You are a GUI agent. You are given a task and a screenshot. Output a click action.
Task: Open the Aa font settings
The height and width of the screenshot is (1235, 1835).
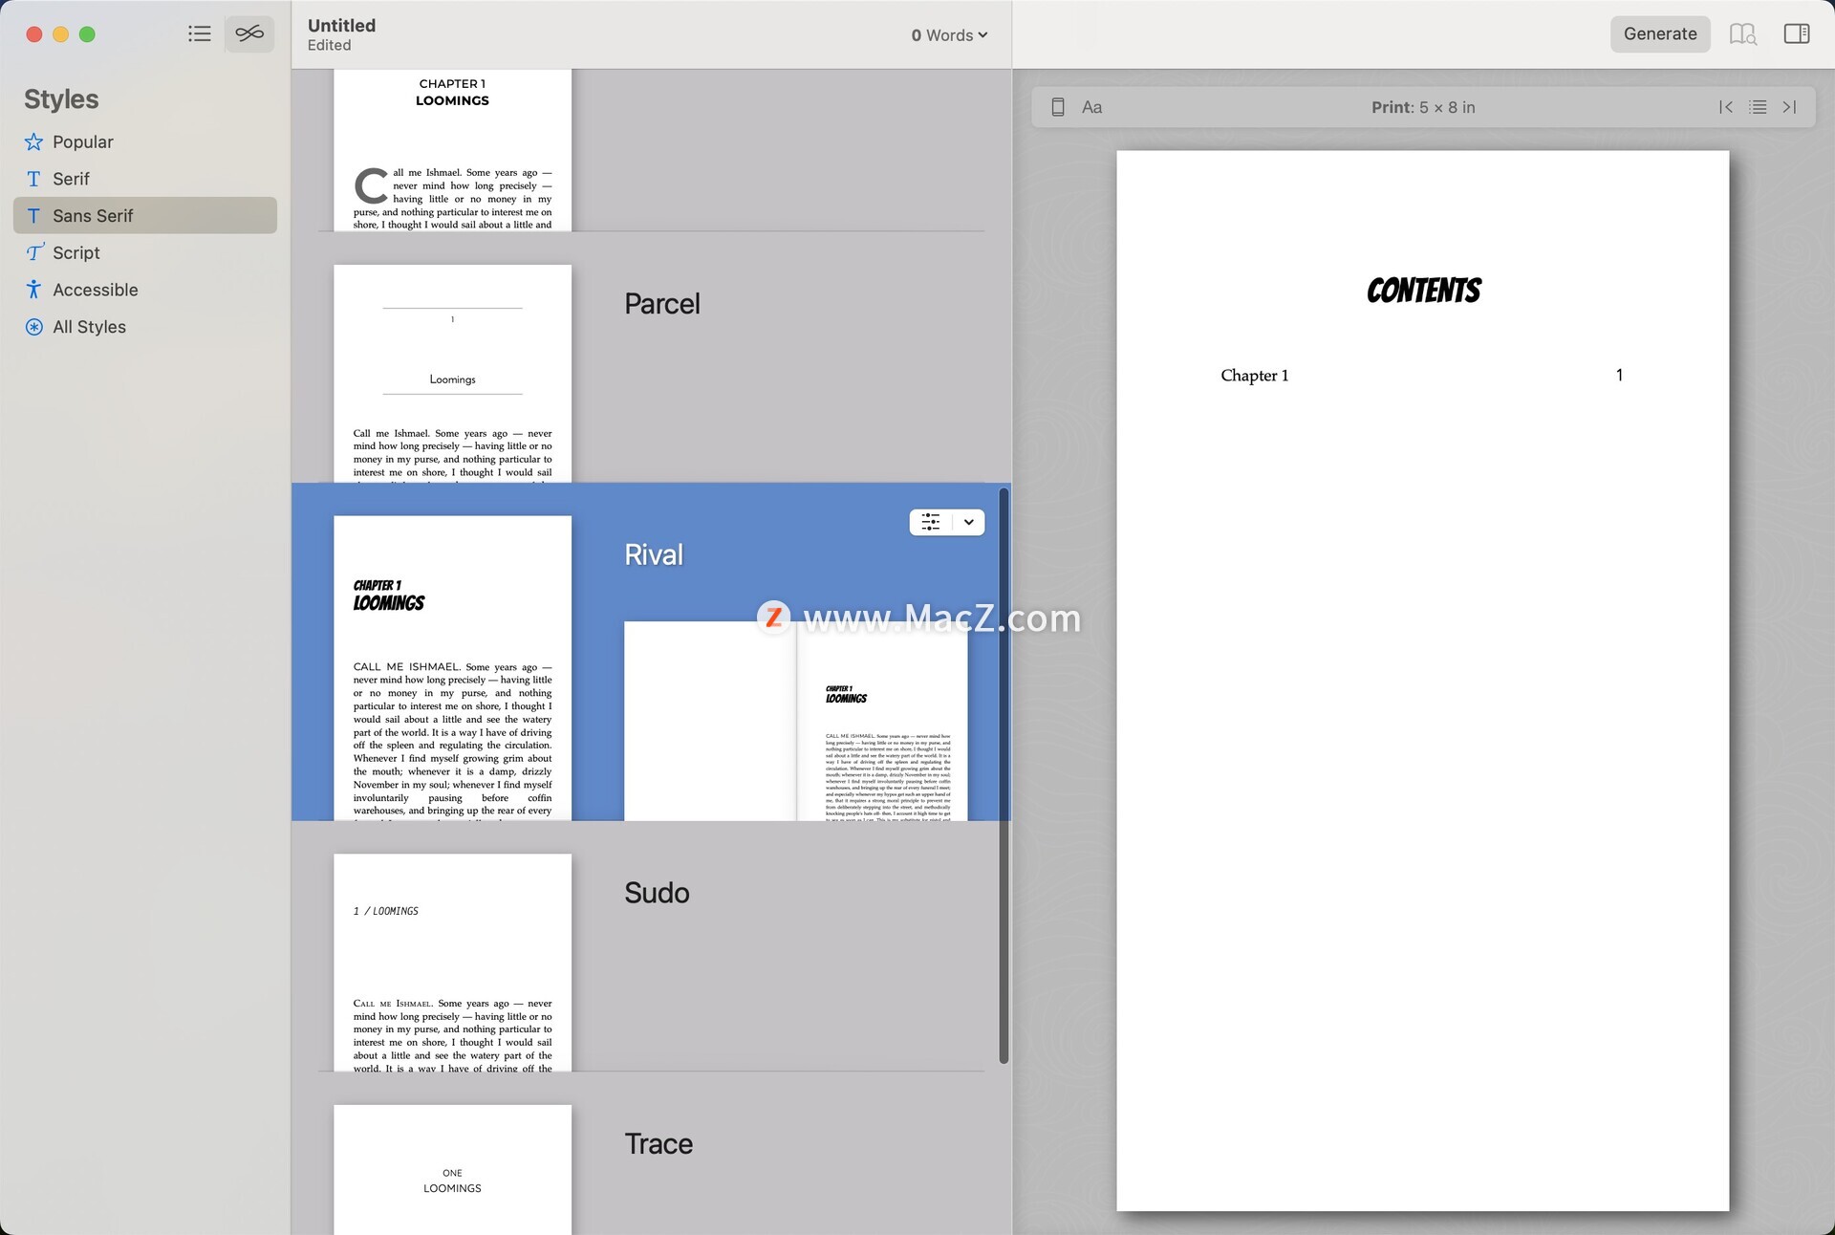point(1091,107)
